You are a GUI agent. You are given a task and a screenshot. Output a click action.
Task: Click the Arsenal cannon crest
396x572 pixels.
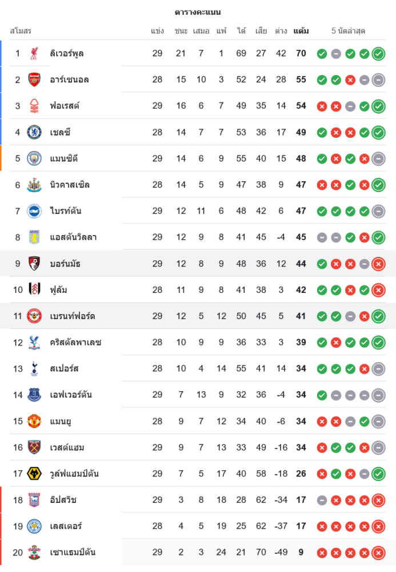click(x=34, y=80)
